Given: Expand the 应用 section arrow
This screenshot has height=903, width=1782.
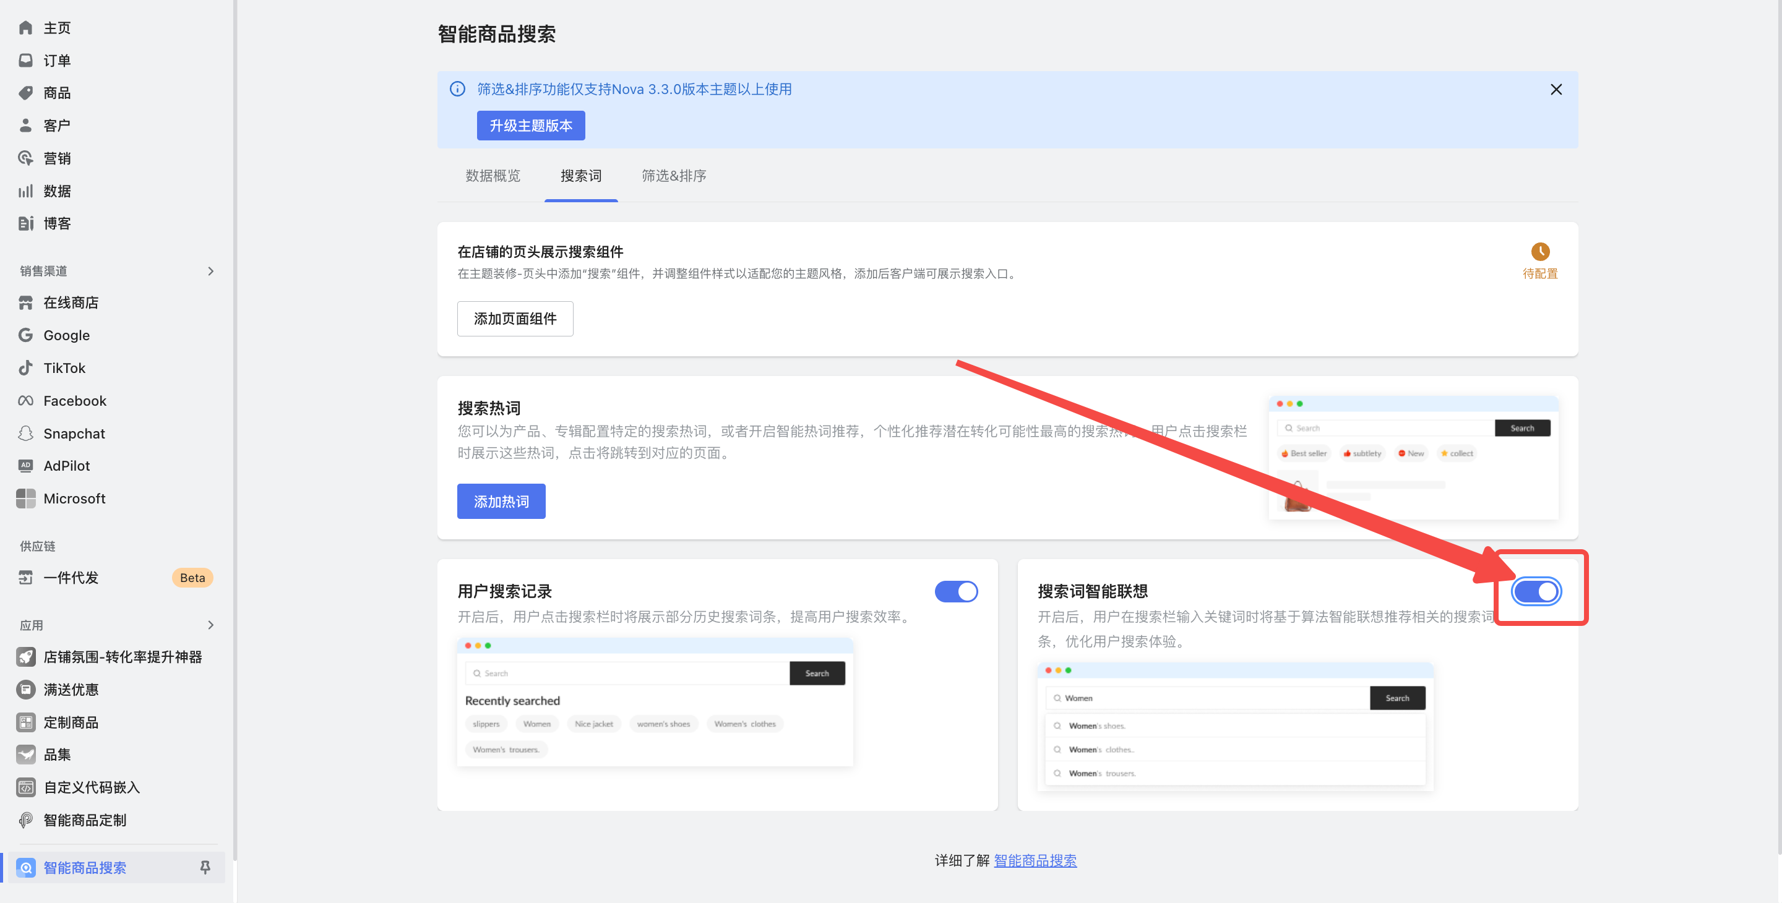Looking at the screenshot, I should (210, 625).
